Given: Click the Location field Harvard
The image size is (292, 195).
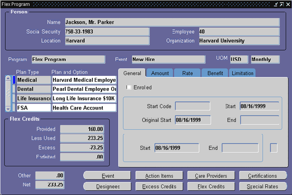Looking at the screenshot, I should point(107,40).
